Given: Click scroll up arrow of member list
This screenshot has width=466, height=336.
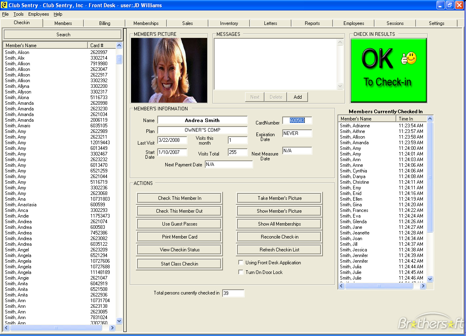Looking at the screenshot, I should [x=119, y=46].
